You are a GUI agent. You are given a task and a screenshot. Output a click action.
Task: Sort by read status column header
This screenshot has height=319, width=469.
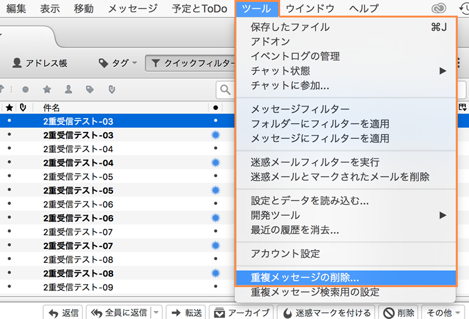(216, 108)
